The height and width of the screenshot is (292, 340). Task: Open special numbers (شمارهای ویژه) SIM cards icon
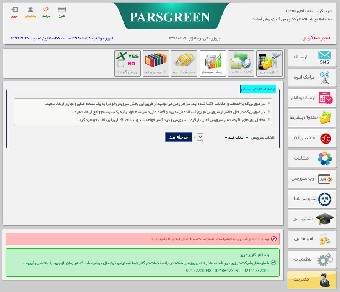(156, 63)
